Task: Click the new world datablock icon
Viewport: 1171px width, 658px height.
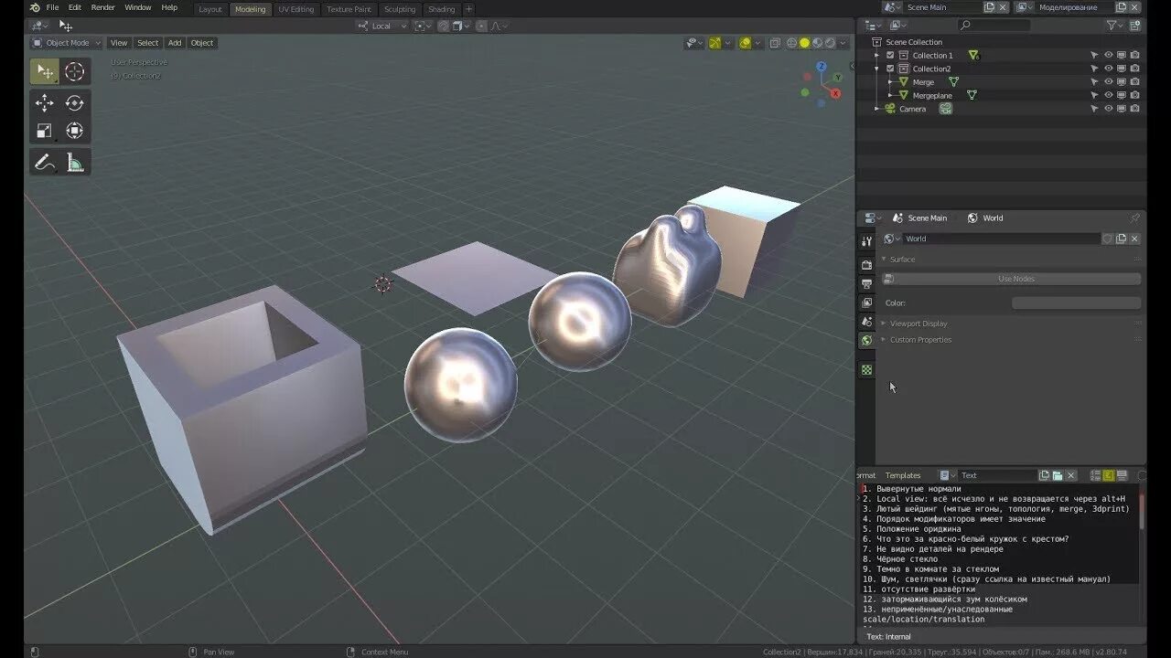Action: [x=1121, y=239]
